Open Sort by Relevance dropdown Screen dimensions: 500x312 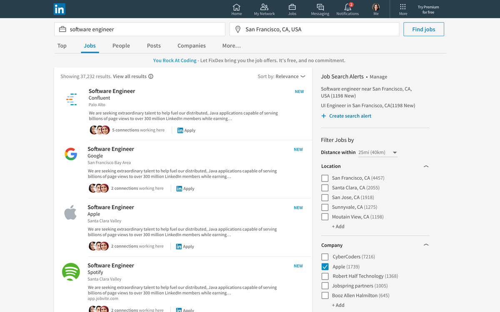[281, 77]
